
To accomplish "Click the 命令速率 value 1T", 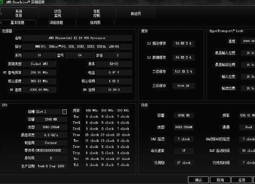I will (x=184, y=151).
